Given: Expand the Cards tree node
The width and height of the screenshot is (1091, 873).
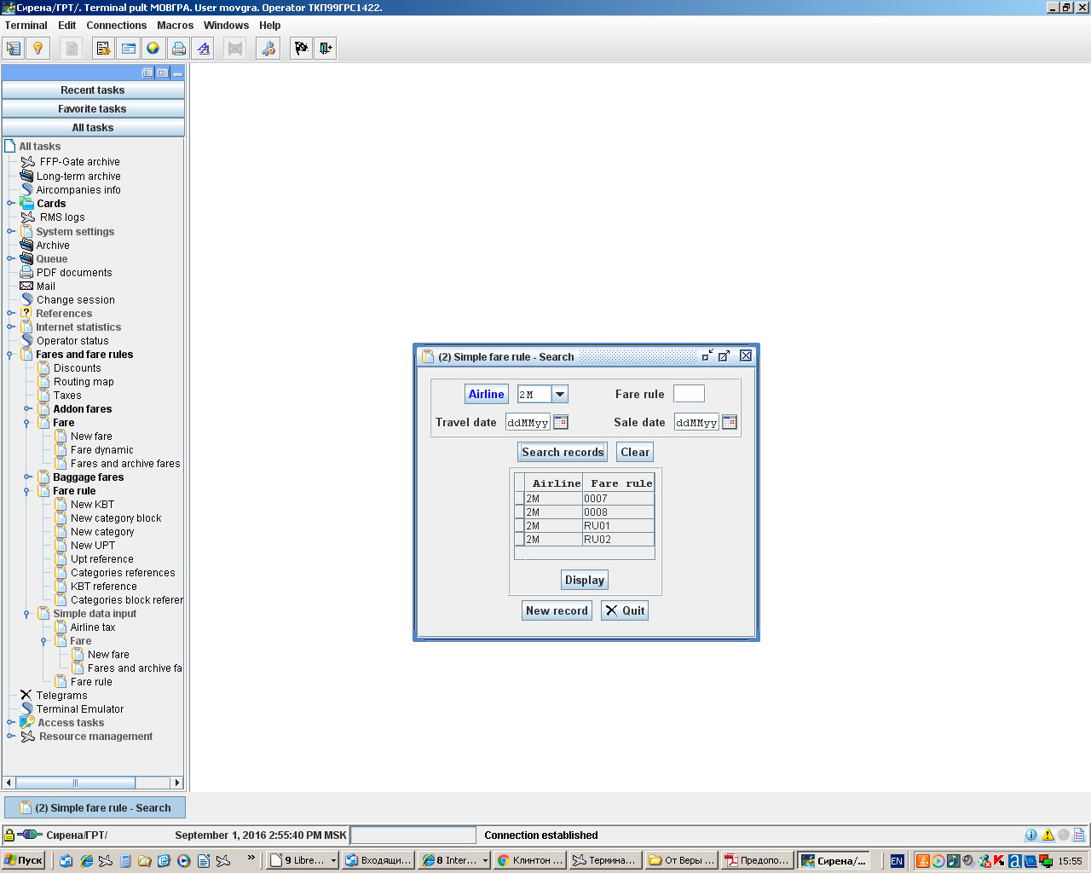Looking at the screenshot, I should (x=11, y=204).
